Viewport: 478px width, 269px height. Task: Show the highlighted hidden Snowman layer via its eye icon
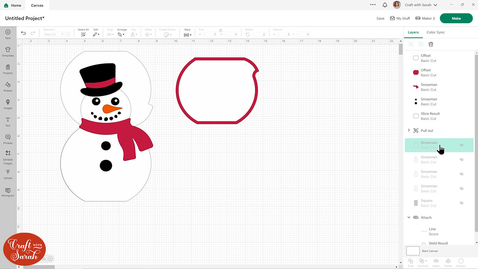461,145
